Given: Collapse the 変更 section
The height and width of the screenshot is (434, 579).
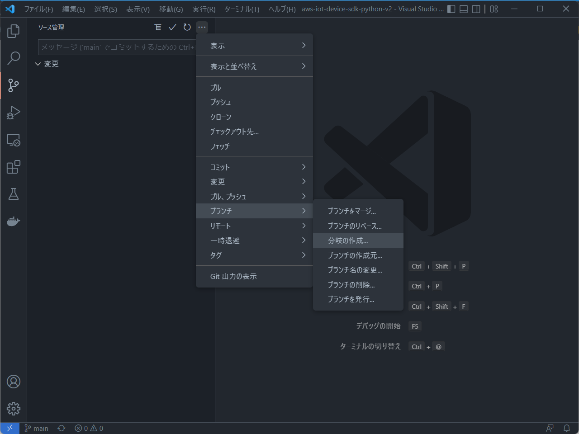Looking at the screenshot, I should (38, 64).
